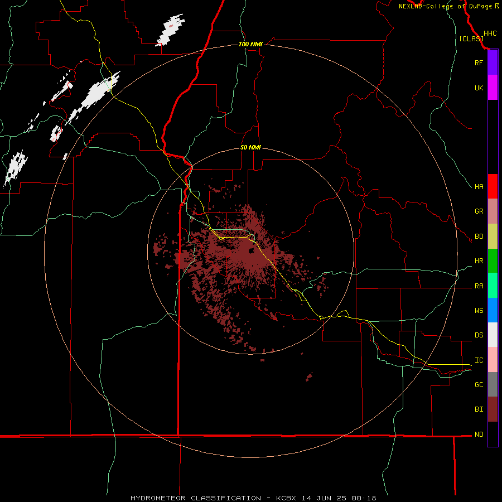Click the [CLAS] units label
The image size is (502, 502).
tap(471, 38)
